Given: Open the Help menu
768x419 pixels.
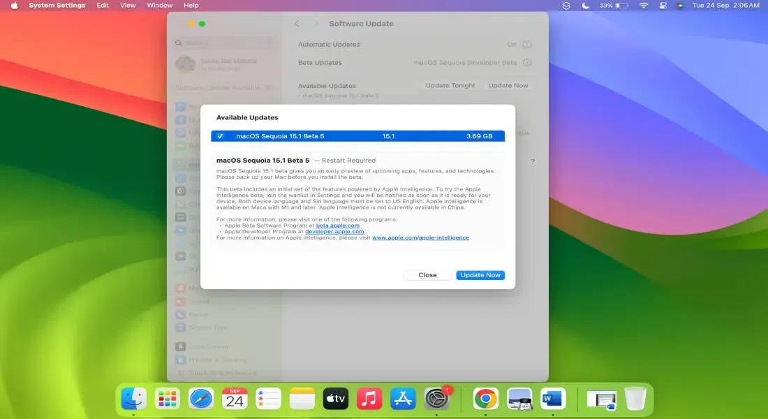Looking at the screenshot, I should [x=191, y=6].
